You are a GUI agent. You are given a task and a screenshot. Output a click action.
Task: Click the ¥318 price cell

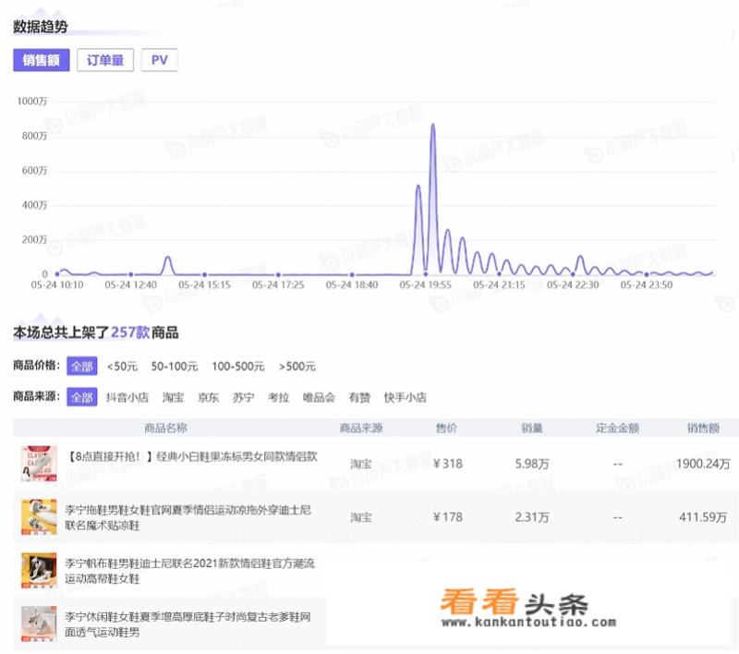click(448, 464)
